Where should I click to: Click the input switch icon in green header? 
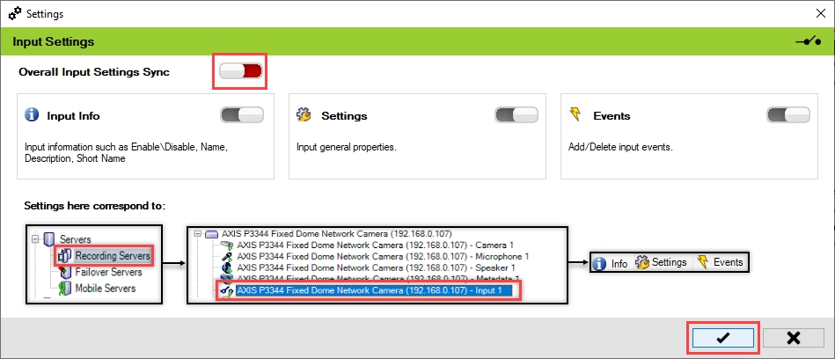click(807, 41)
